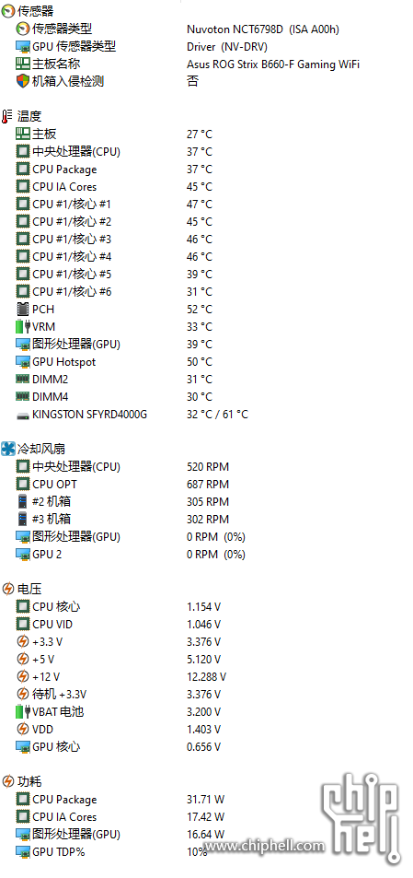The height and width of the screenshot is (878, 413).
Task: Click the monitor icon beside GPU 2
Action: tap(23, 555)
